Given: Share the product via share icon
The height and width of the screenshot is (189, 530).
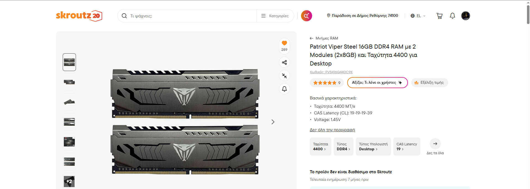Looking at the screenshot, I should coord(284,62).
